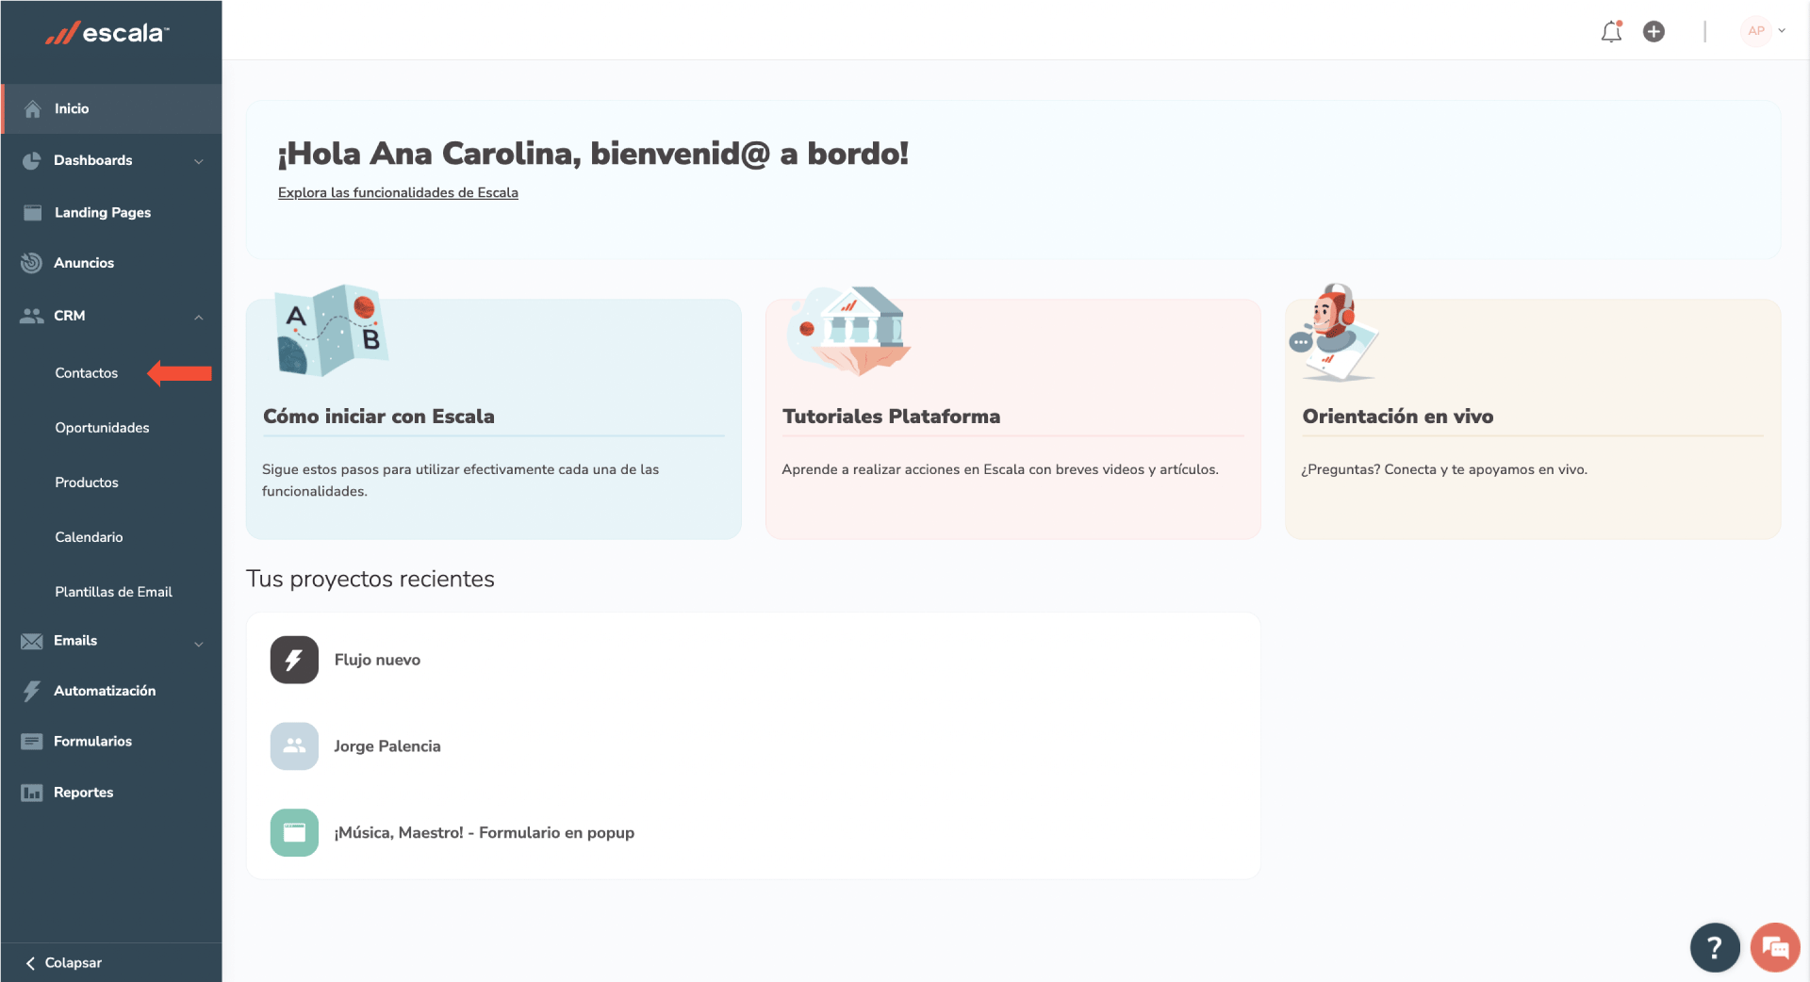Open the AP user profile dropdown

(x=1763, y=31)
